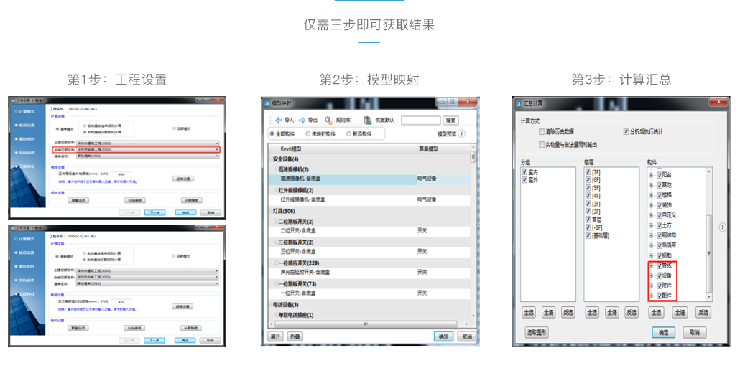Expand the 钢筋 component tree node

tap(652, 255)
